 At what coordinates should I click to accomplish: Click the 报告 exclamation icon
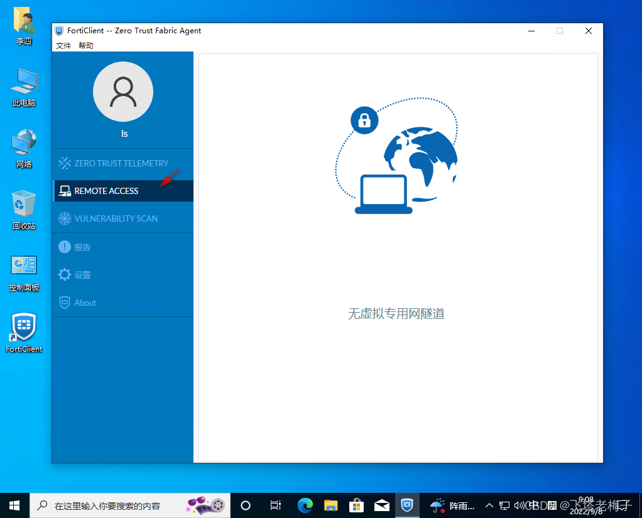[64, 247]
